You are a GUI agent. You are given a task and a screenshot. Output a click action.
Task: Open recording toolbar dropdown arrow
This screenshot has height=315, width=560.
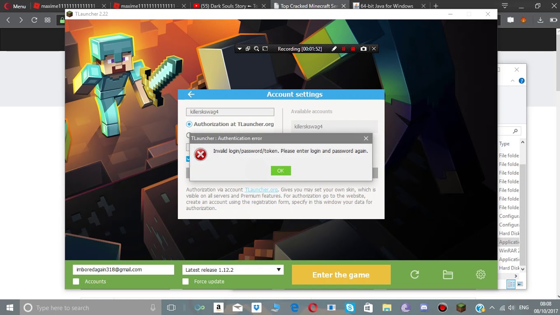tap(239, 49)
